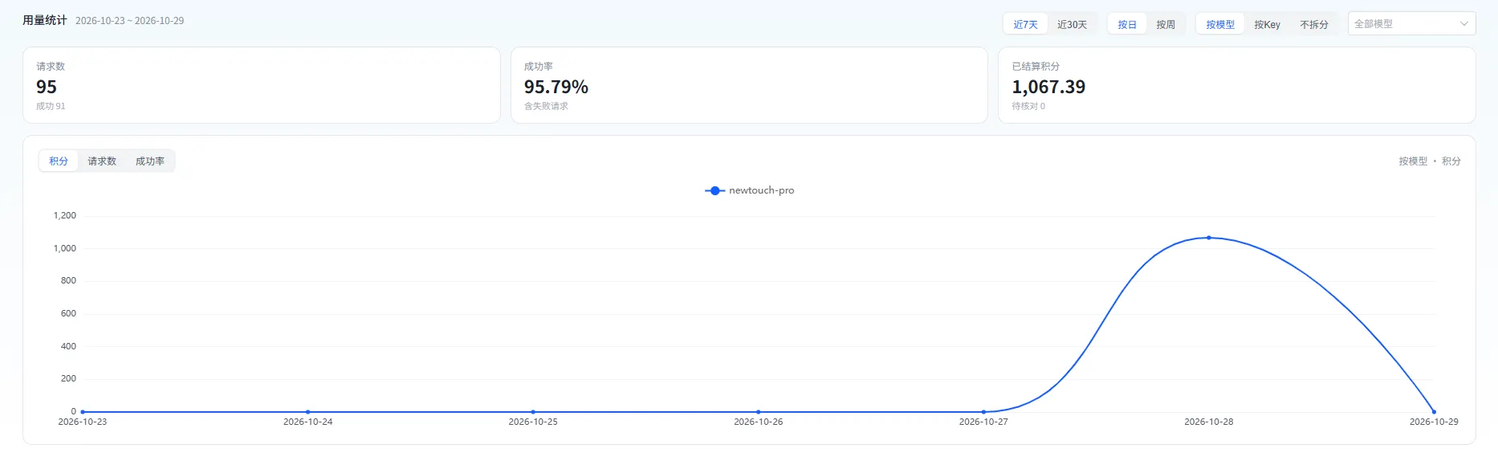The height and width of the screenshot is (465, 1498).
Task: Expand the model filter chevron arrow
Action: pos(1463,24)
